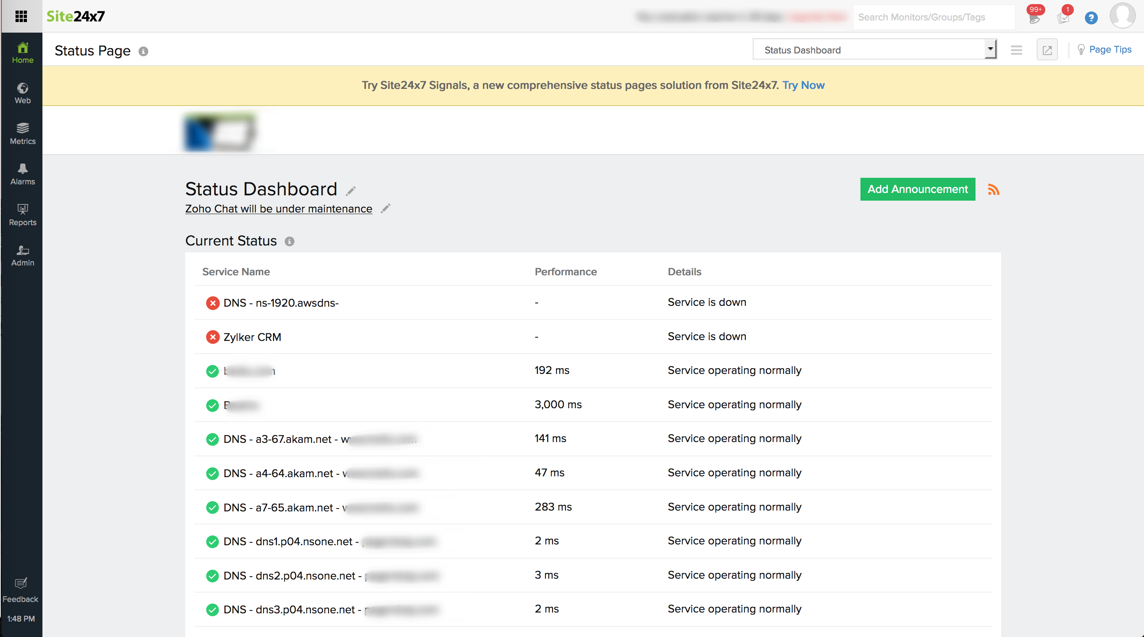This screenshot has height=637, width=1144.
Task: Click the 3,000 ms performance value
Action: [x=558, y=405]
